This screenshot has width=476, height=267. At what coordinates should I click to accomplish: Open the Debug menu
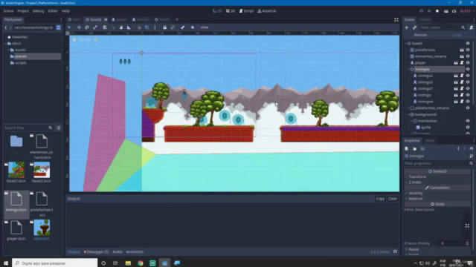coord(38,11)
